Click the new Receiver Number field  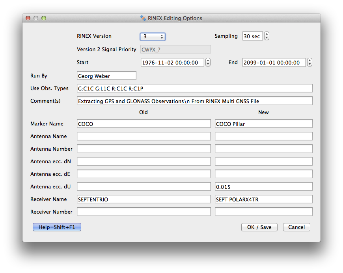(263, 212)
